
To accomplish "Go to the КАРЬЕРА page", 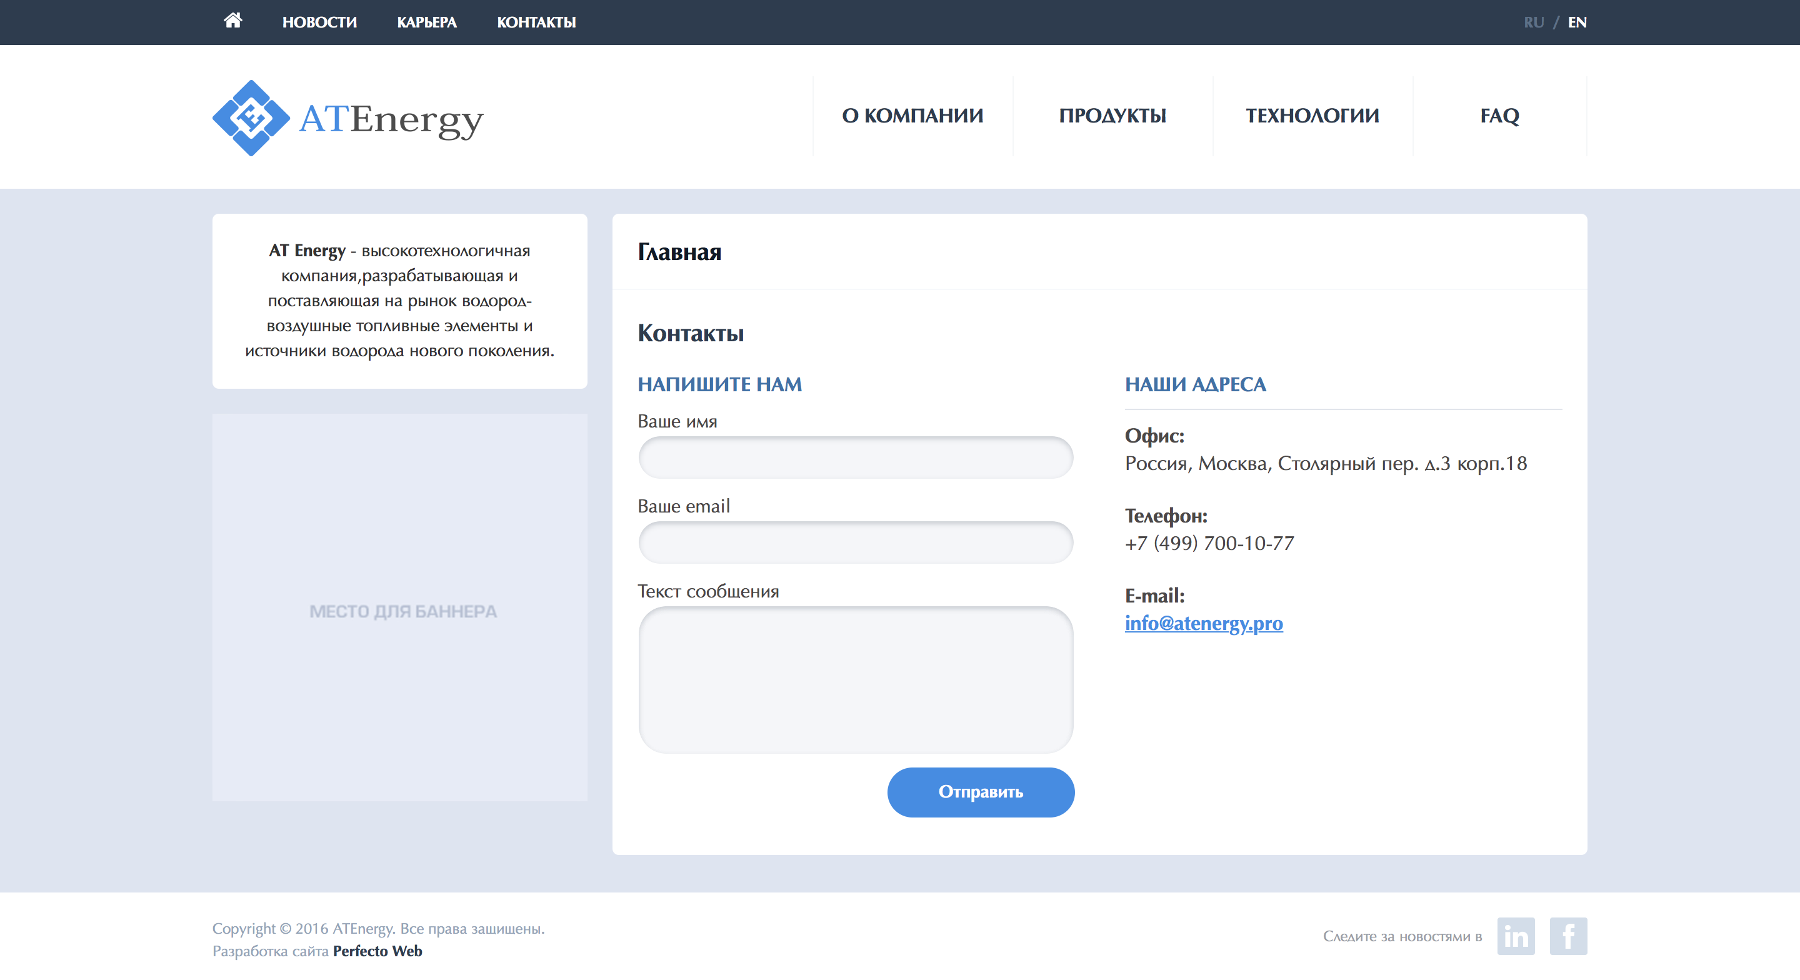I will [x=426, y=22].
